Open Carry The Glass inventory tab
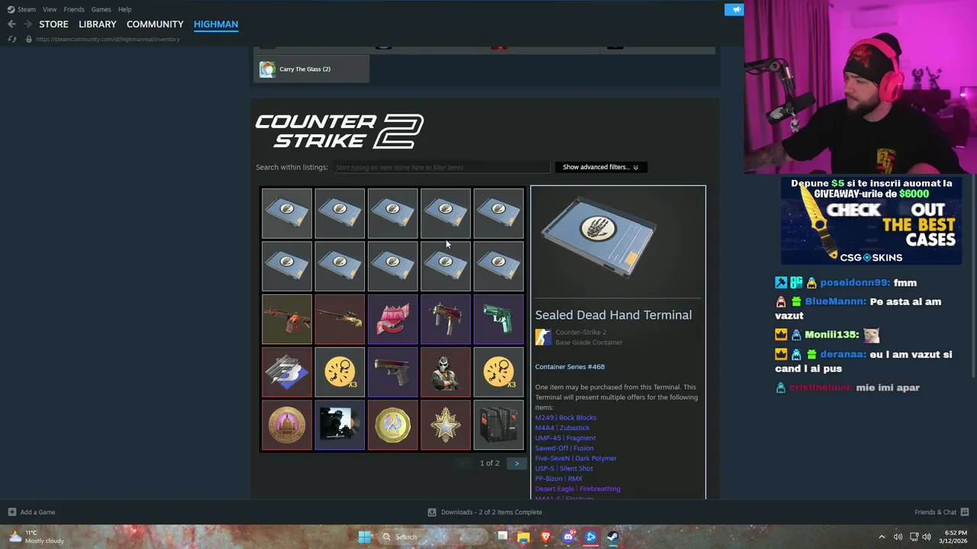The width and height of the screenshot is (977, 549). tap(311, 69)
